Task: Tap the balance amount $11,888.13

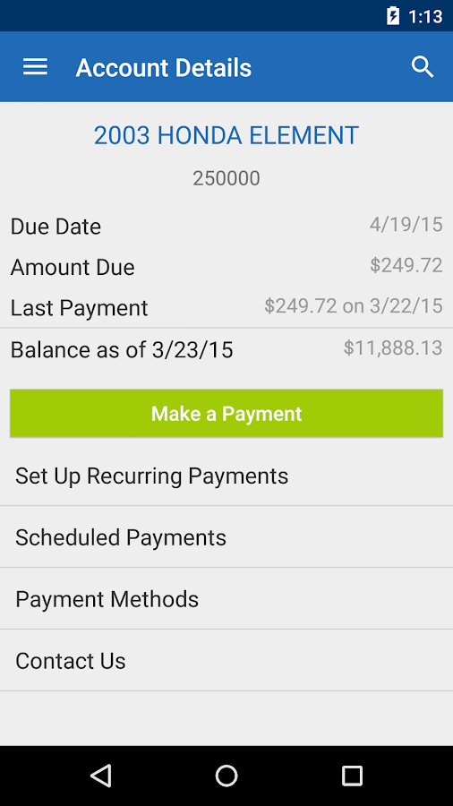Action: 393,348
